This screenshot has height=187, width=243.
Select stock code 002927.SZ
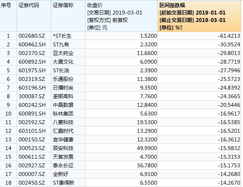pyautogui.click(x=34, y=165)
